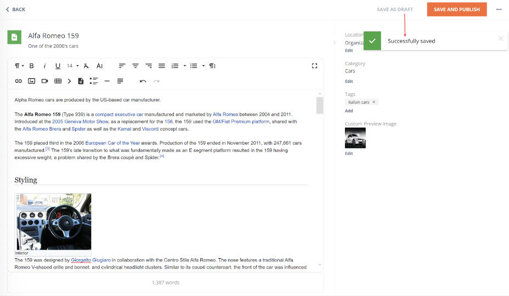Insert table of contents list icon
The height and width of the screenshot is (296, 509).
coord(94,81)
